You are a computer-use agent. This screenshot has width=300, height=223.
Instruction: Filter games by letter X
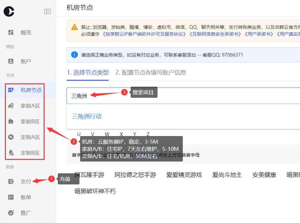tap(121, 134)
